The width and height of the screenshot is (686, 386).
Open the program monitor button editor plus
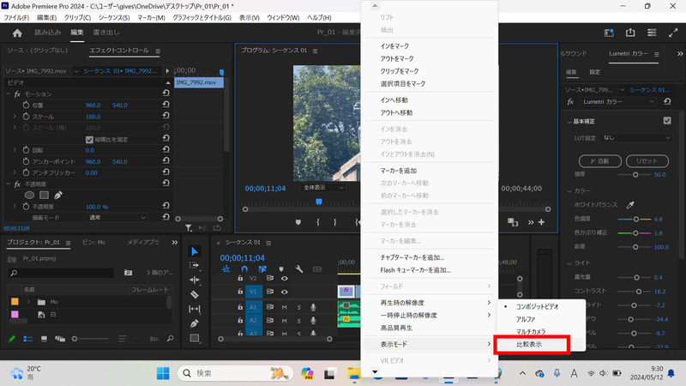542,222
